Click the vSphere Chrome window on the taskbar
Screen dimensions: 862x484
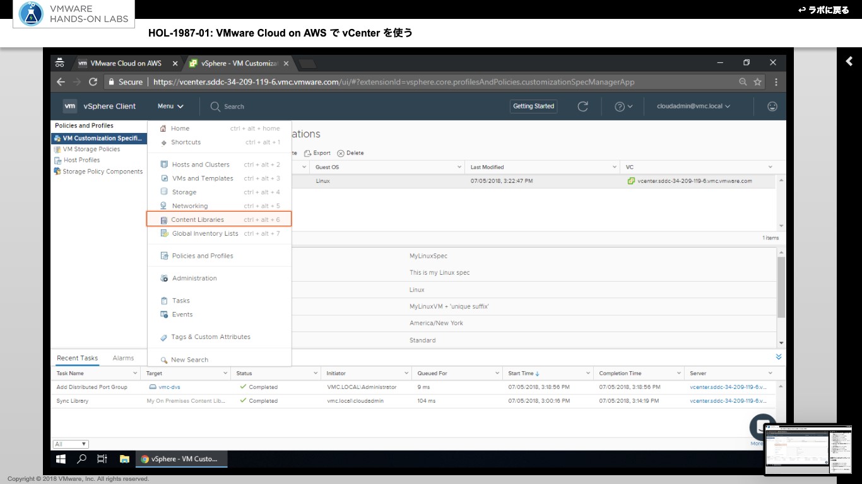(182, 459)
